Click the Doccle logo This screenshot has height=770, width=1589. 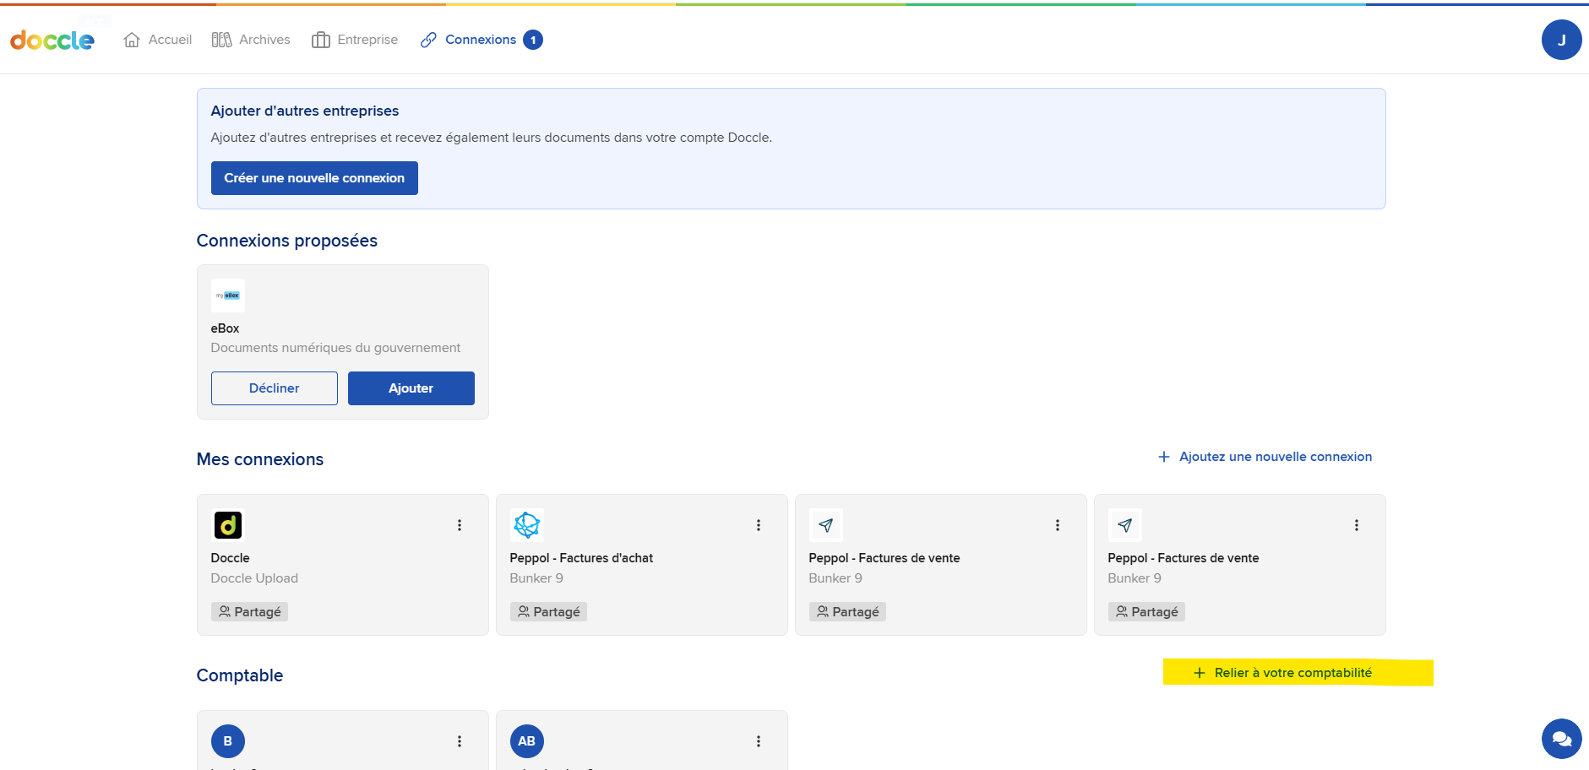(52, 40)
